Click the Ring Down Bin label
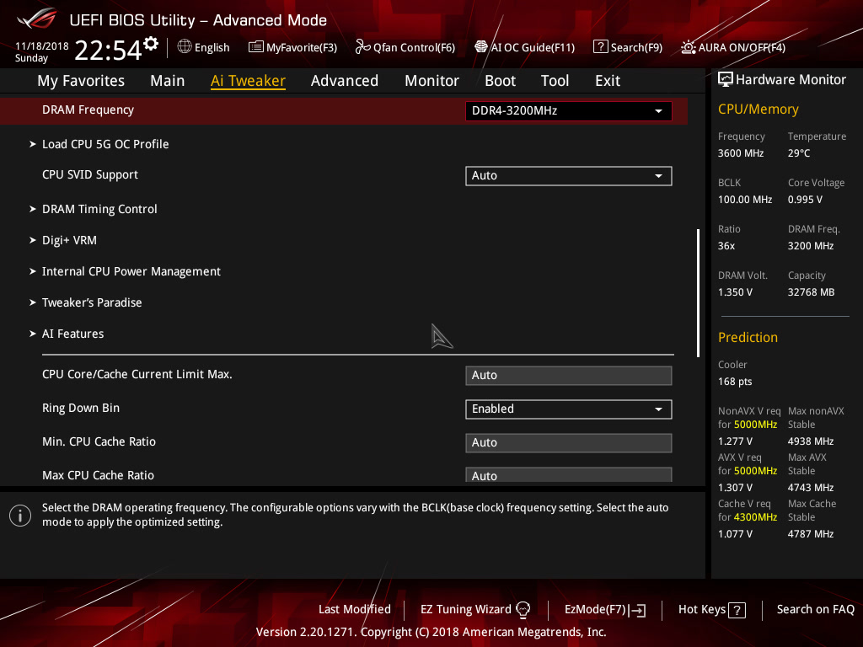 [x=81, y=409]
